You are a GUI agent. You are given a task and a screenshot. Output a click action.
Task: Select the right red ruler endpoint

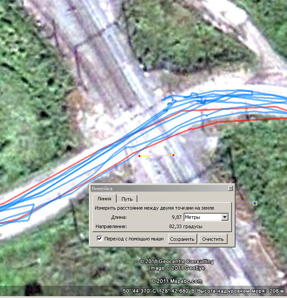point(173,155)
